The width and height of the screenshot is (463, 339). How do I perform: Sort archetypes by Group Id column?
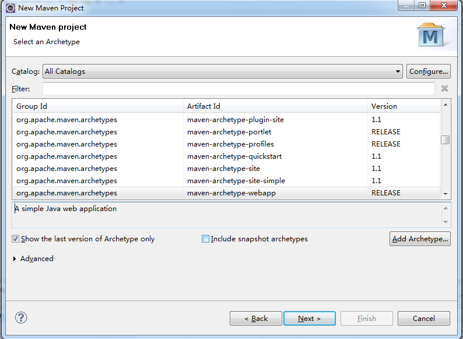[97, 106]
